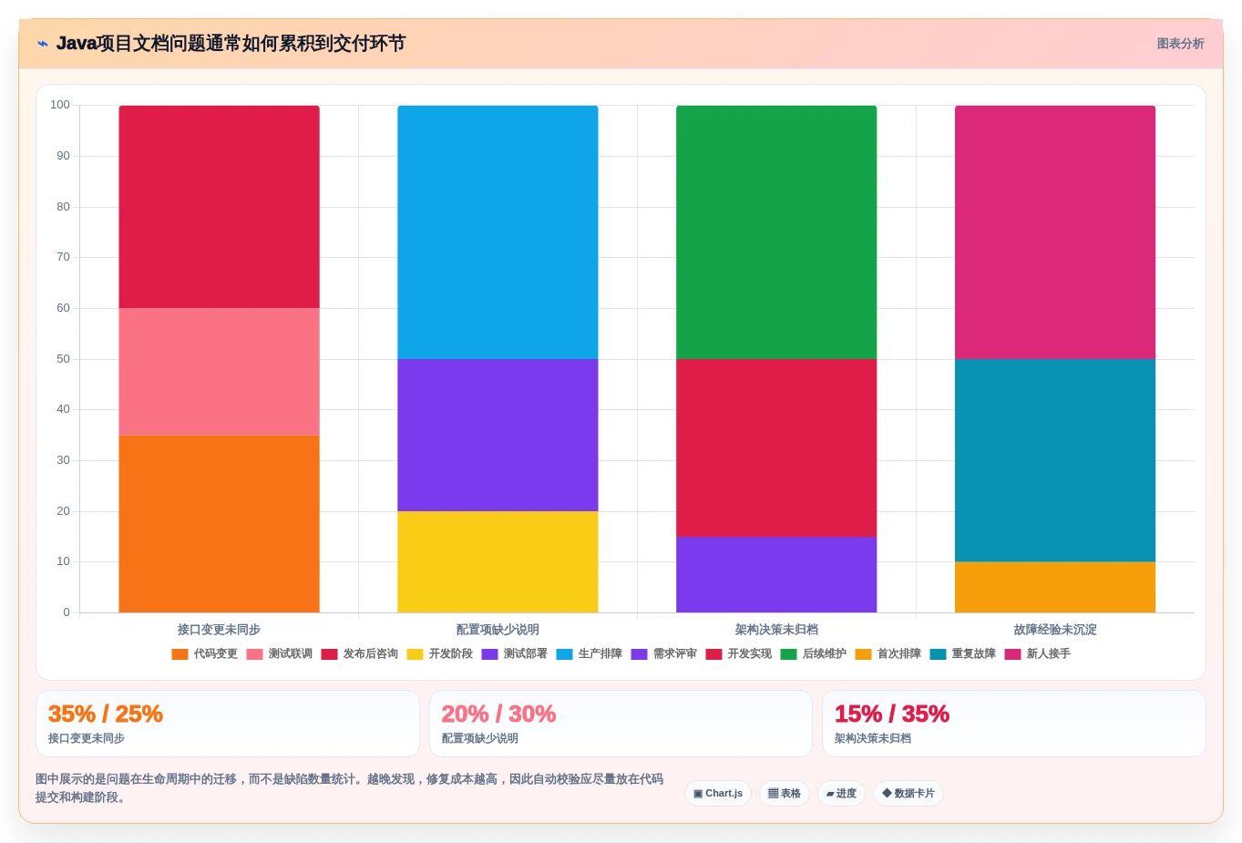Click the blue top segment of 配置项缺少说明 bar
The image size is (1242, 843).
click(x=498, y=232)
